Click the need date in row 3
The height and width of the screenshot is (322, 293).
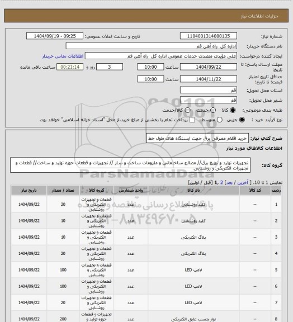click(29, 237)
